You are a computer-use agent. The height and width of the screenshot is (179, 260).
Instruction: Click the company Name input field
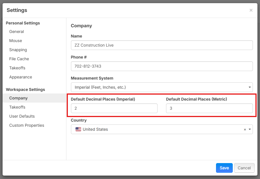[x=162, y=45]
